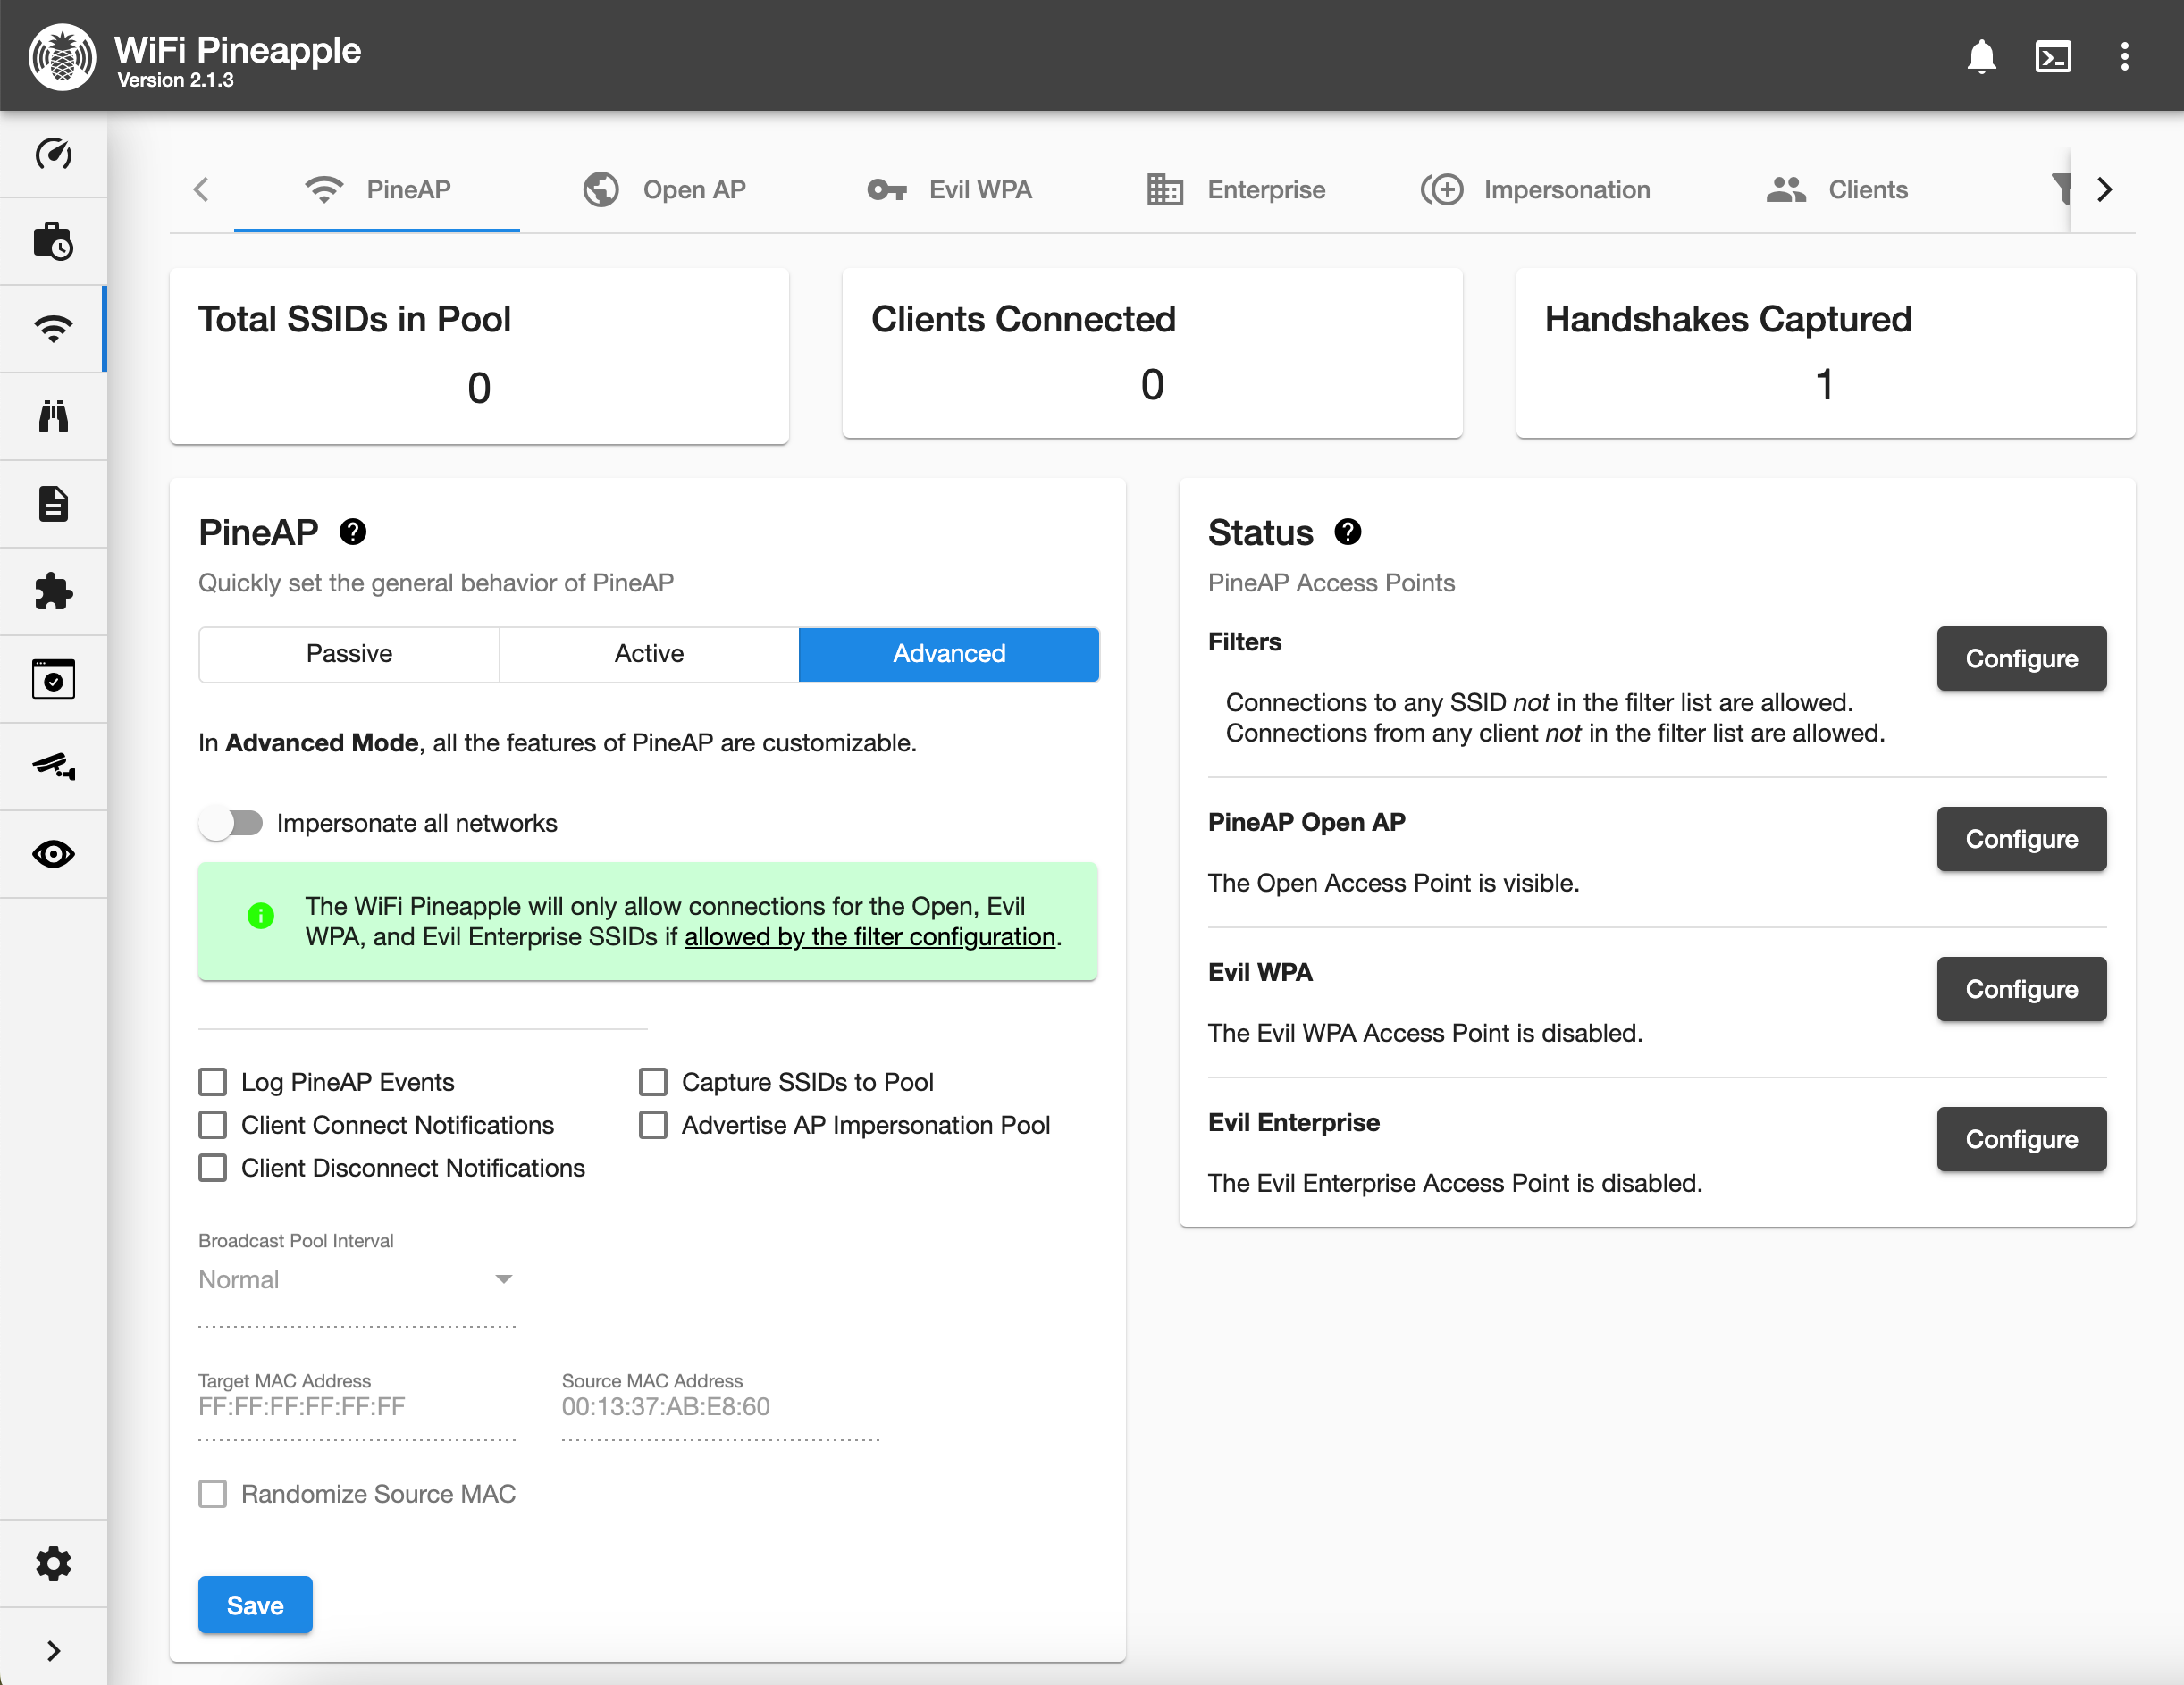Go to Dashboard speedometer sidebar icon

[x=53, y=154]
